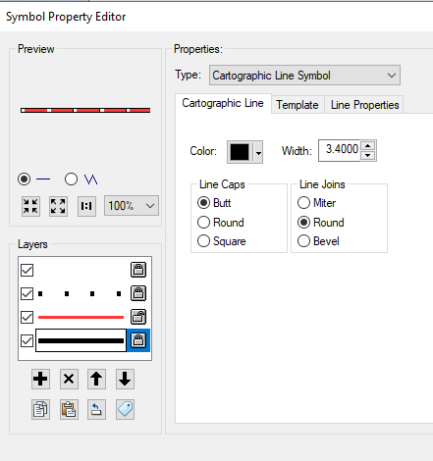Move the layer down with the down arrow
Image resolution: width=433 pixels, height=461 pixels.
[x=125, y=379]
